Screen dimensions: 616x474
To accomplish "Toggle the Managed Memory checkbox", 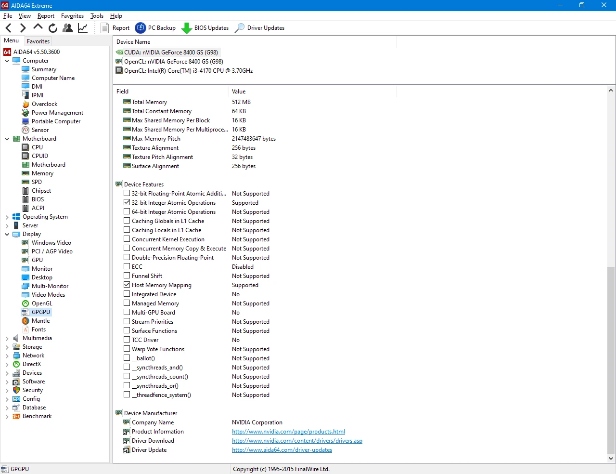I will [x=127, y=303].
